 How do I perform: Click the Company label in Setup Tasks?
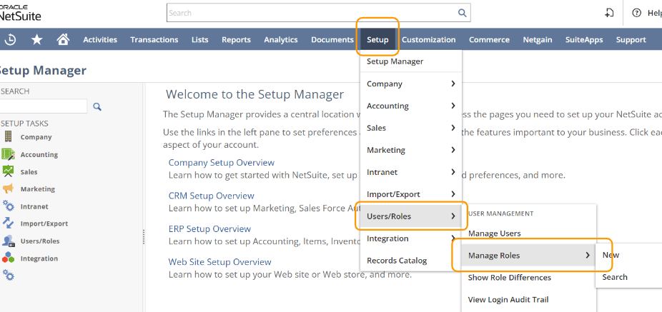tap(36, 137)
